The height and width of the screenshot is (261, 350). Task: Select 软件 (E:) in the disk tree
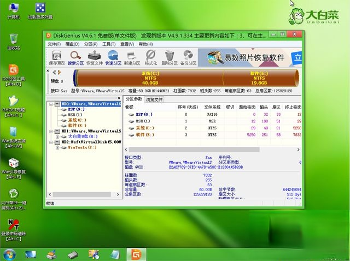click(77, 126)
